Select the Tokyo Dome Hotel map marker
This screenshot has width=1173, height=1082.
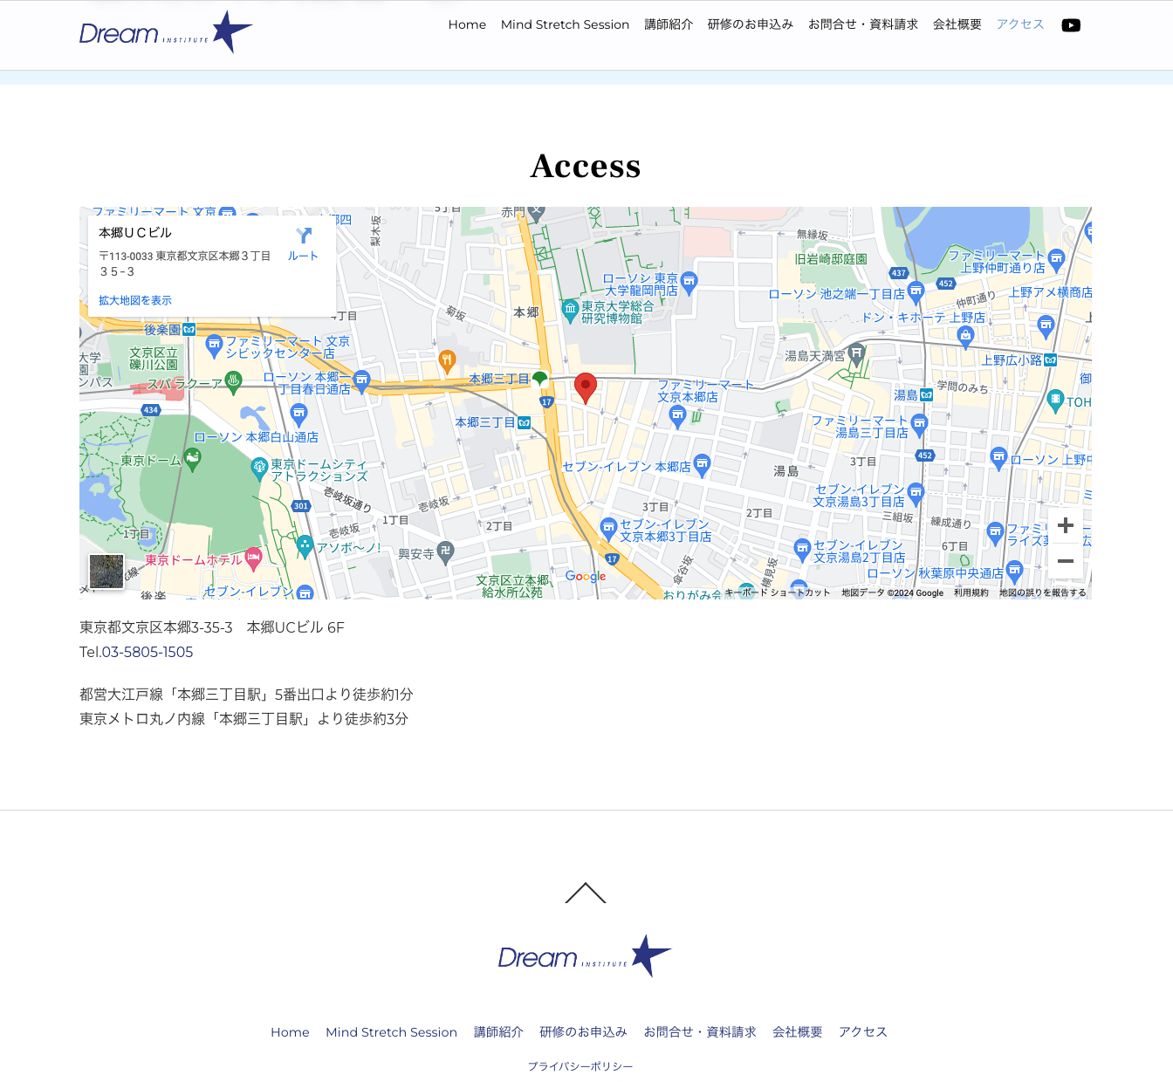tap(253, 558)
